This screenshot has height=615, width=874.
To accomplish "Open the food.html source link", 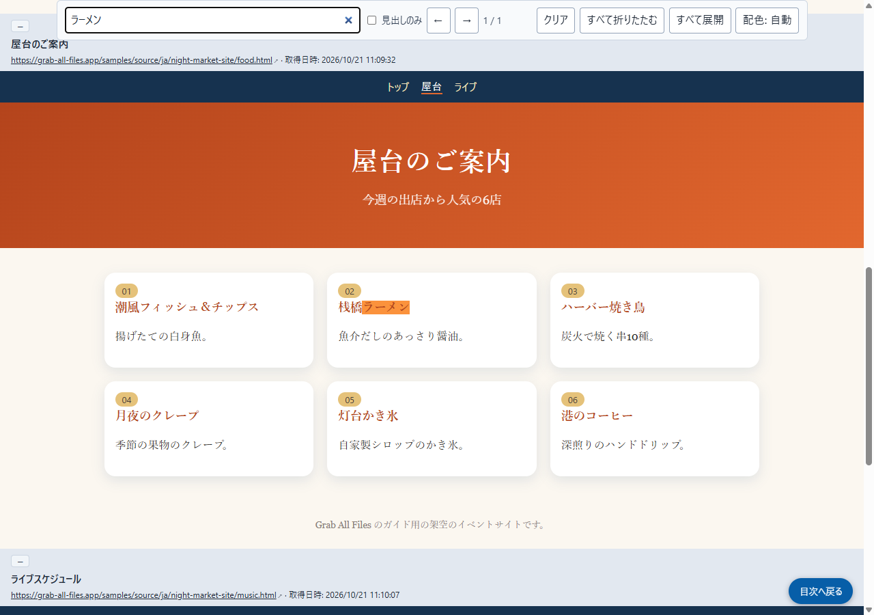I will (x=141, y=60).
